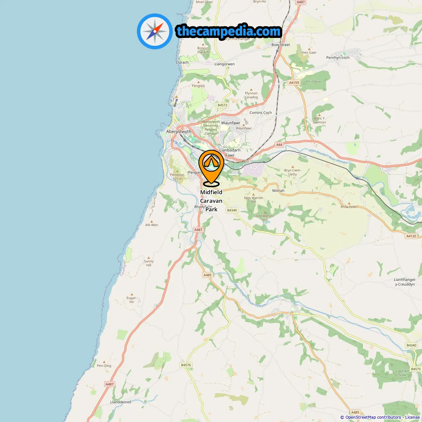
Task: Click the Llanddeiniol village label
Action: (121, 402)
